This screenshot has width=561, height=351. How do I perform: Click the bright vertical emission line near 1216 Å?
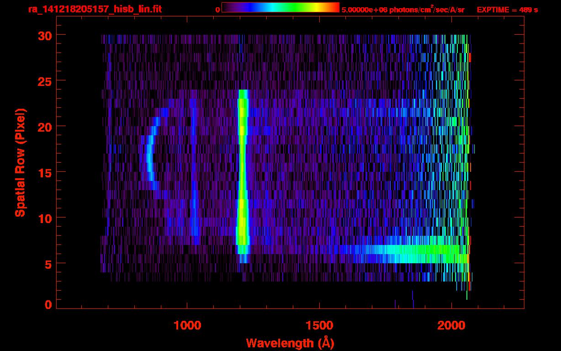[243, 176]
